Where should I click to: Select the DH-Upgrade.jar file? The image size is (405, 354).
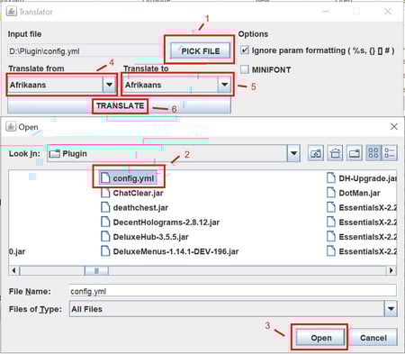point(362,178)
